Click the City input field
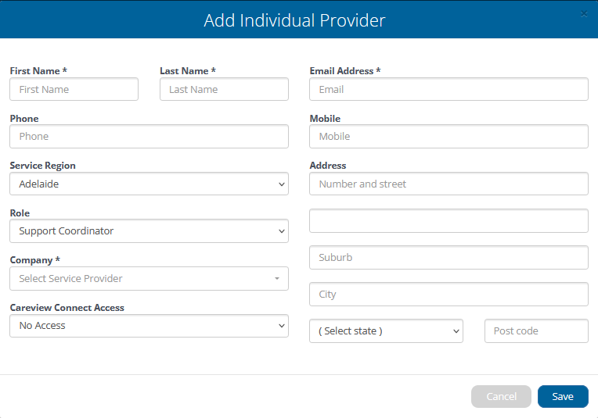The image size is (598, 418). 448,295
